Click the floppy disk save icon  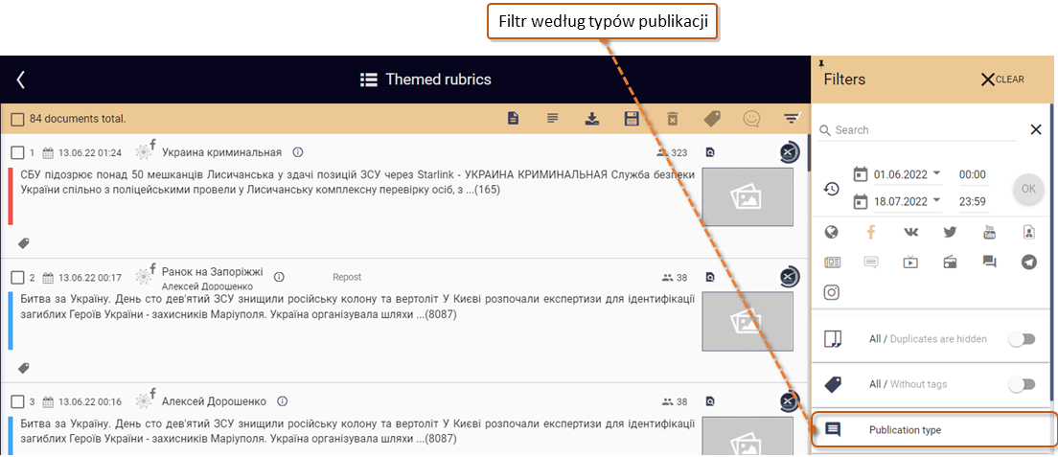pyautogui.click(x=632, y=120)
